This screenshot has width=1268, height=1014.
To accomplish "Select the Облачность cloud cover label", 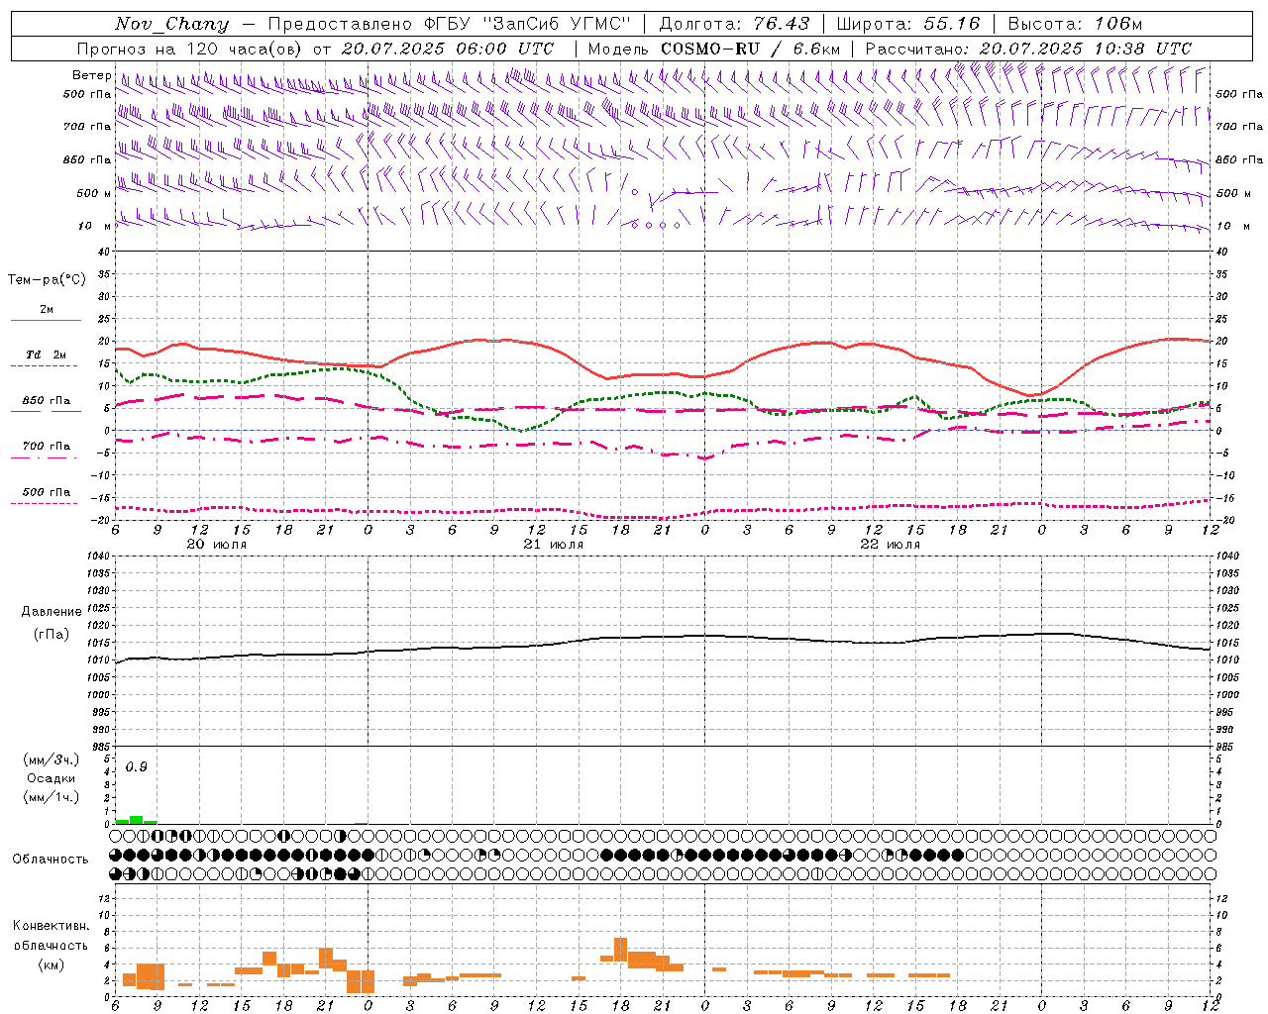I will 51,859.
